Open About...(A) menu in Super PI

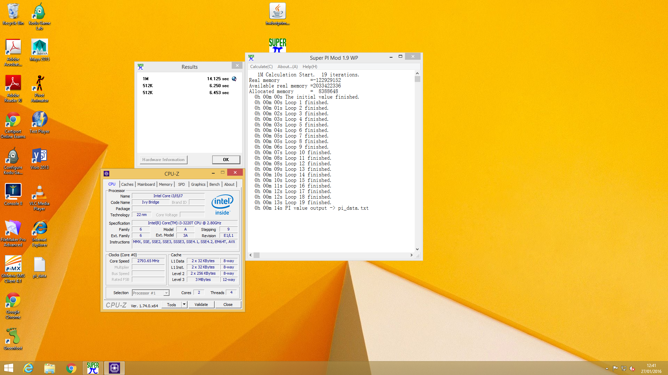[288, 67]
